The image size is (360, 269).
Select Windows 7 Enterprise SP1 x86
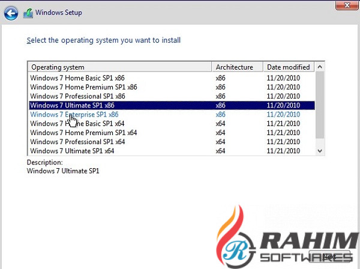click(x=172, y=115)
